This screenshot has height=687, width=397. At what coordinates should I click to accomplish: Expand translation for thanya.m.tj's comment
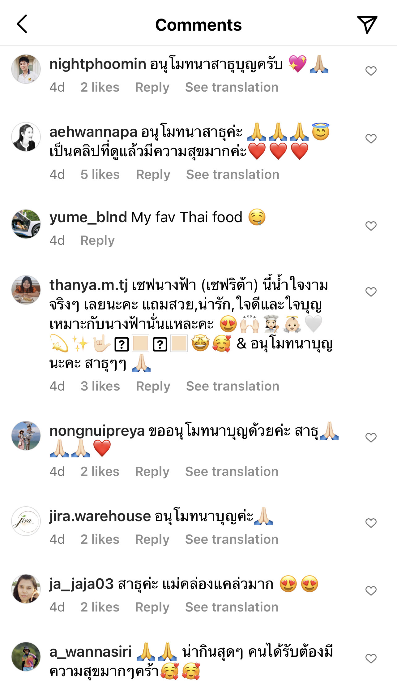tap(233, 386)
